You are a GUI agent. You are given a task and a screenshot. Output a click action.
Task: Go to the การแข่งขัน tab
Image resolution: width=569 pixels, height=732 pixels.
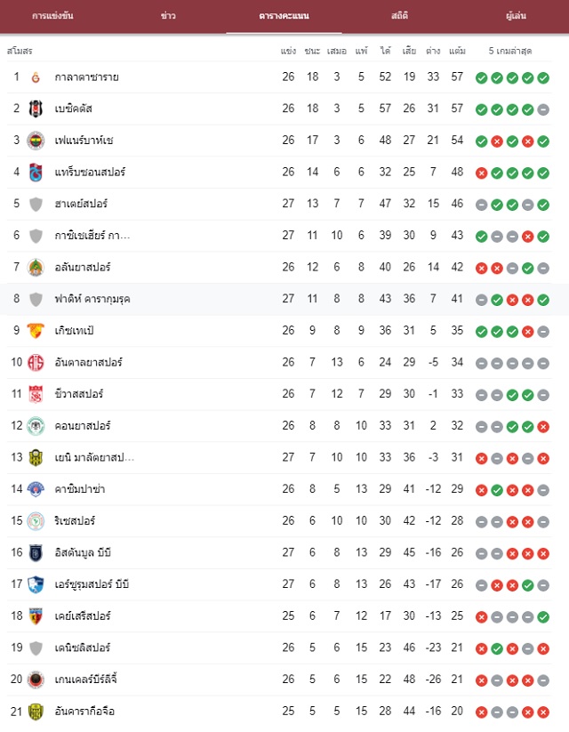[x=52, y=16]
